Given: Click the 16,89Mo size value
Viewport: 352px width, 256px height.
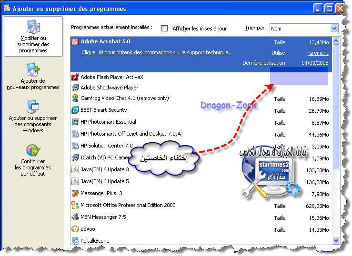Looking at the screenshot, I should click(319, 99).
